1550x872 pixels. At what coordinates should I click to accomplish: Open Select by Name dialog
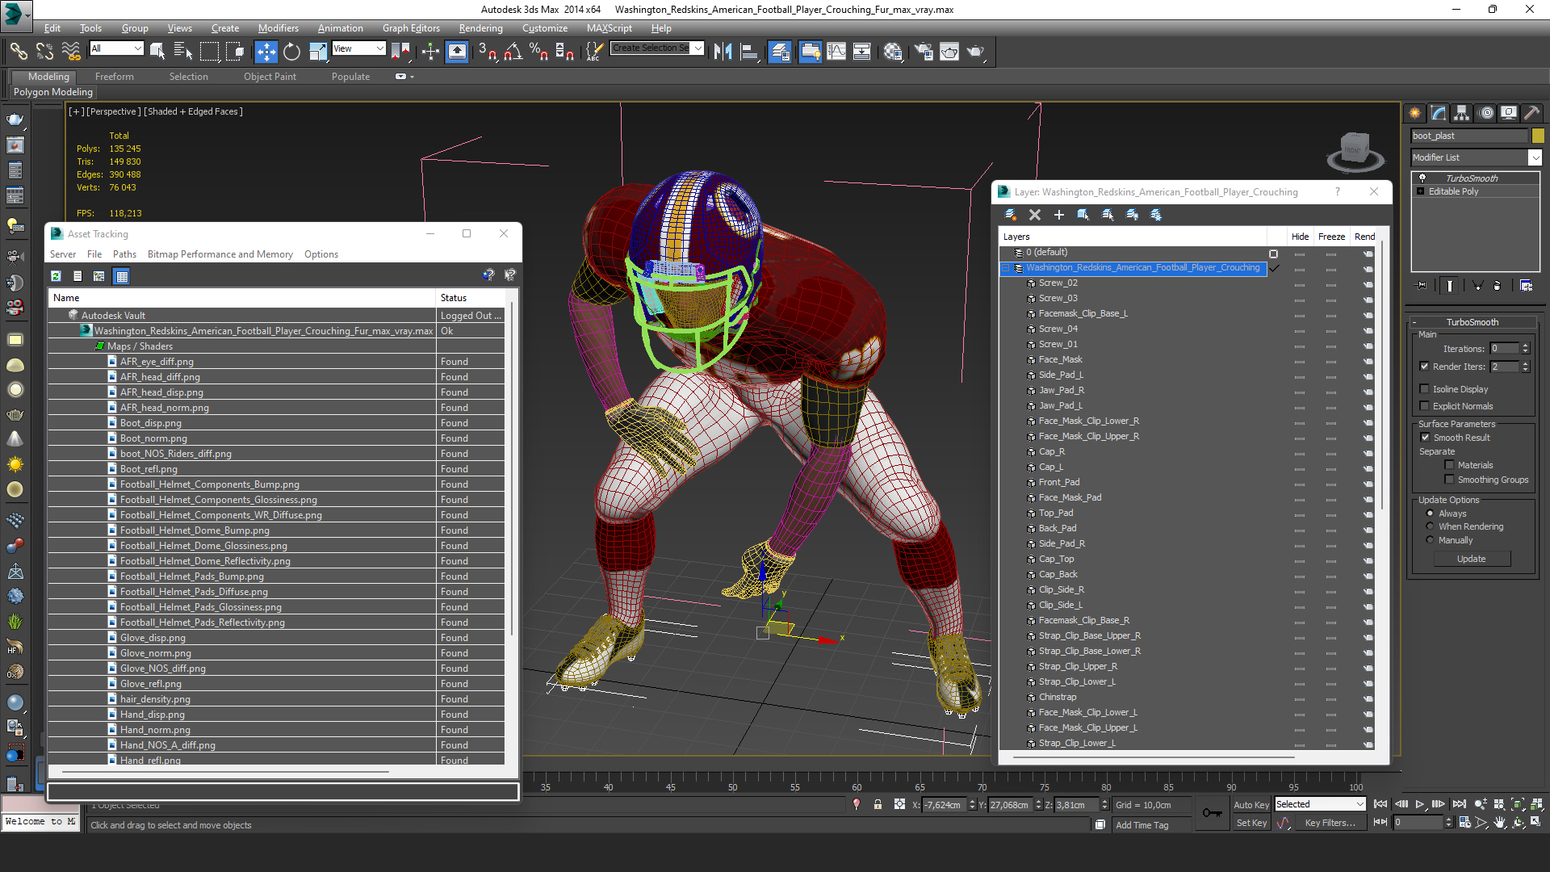(183, 52)
